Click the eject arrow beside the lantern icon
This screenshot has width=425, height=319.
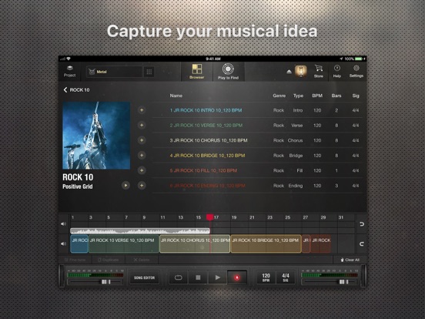pos(289,72)
